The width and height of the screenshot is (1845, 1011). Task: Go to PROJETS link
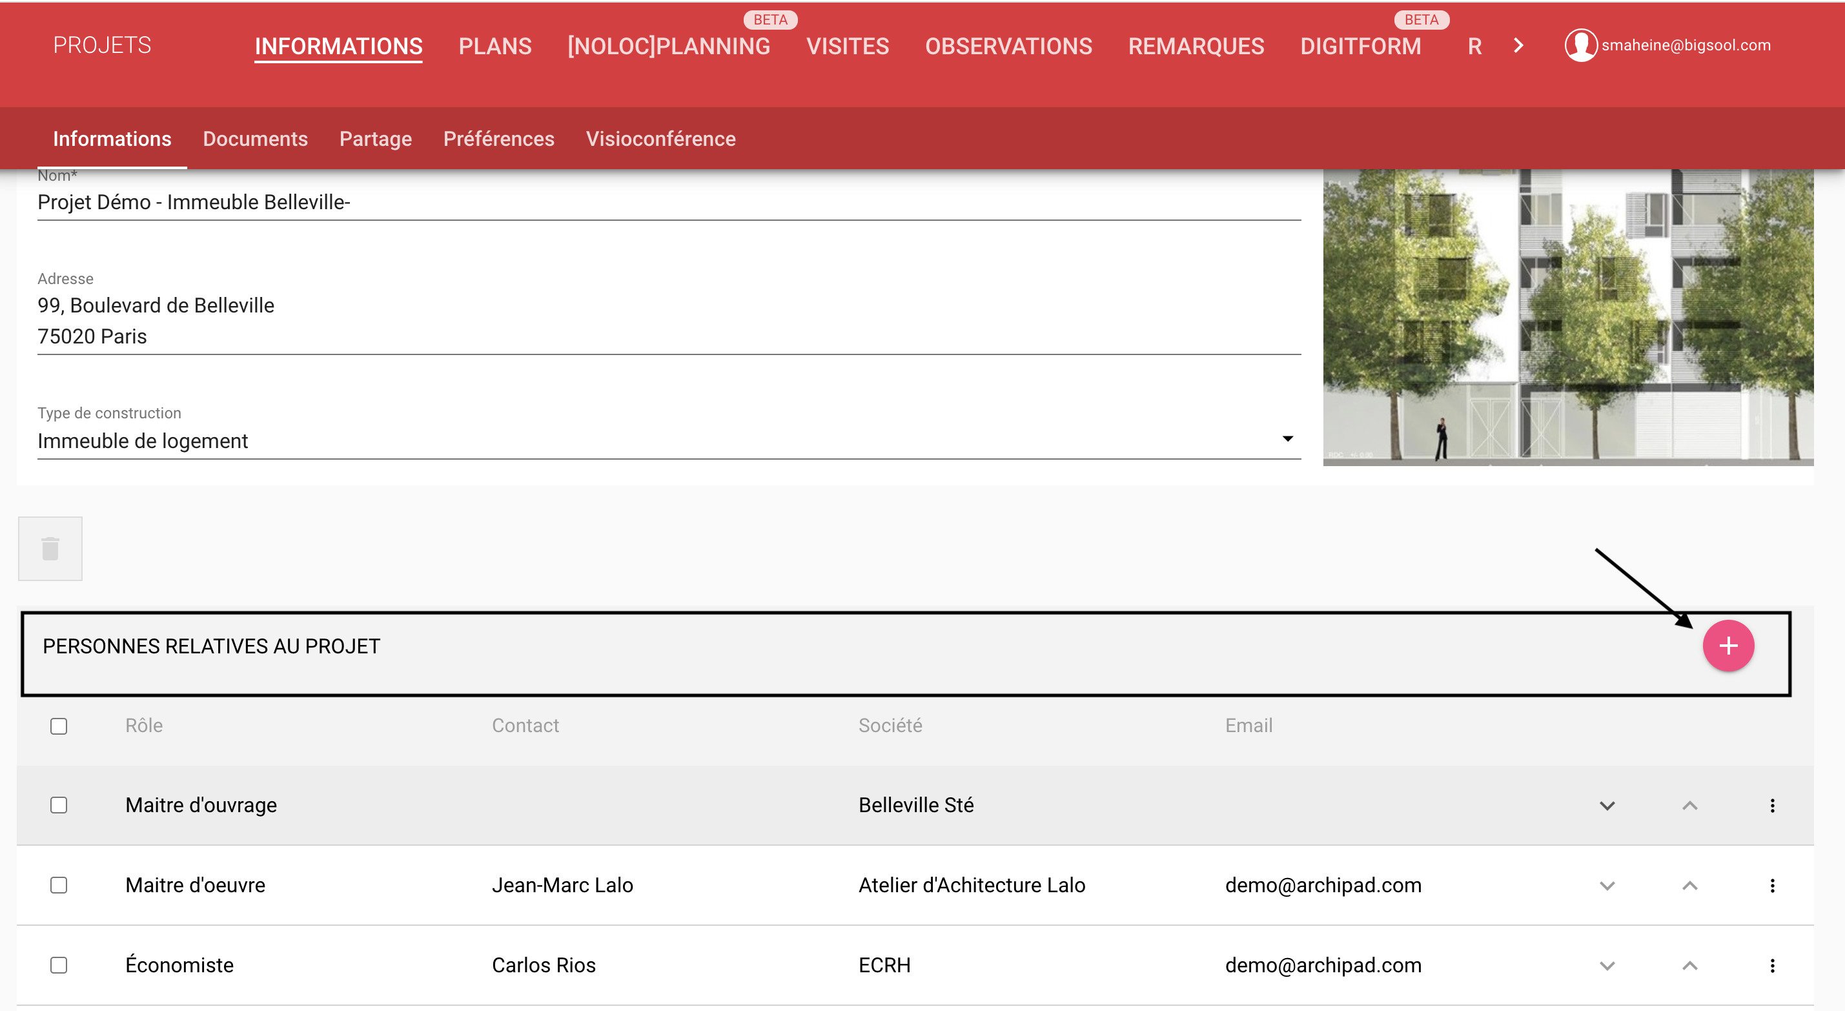click(x=102, y=45)
